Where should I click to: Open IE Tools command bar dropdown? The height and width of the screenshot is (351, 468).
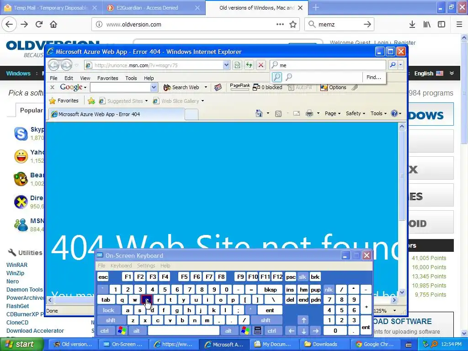point(378,113)
